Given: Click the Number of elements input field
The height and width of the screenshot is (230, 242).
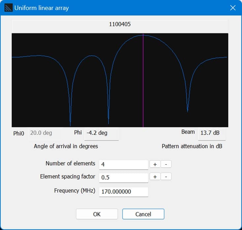Looking at the screenshot, I should pyautogui.click(x=123, y=164).
